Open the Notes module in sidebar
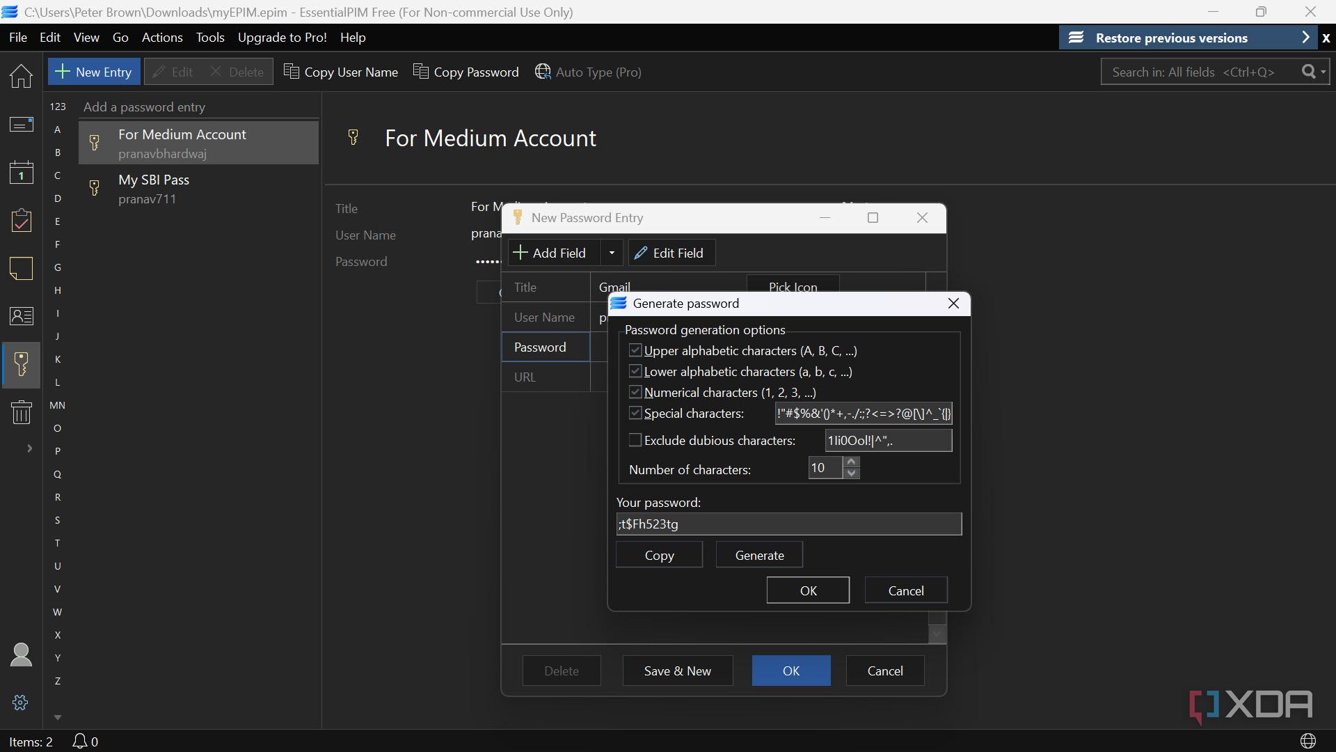The height and width of the screenshot is (752, 1336). (21, 268)
